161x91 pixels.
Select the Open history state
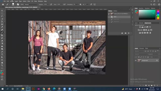click(119, 17)
